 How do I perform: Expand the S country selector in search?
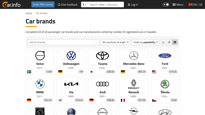[x=85, y=5]
